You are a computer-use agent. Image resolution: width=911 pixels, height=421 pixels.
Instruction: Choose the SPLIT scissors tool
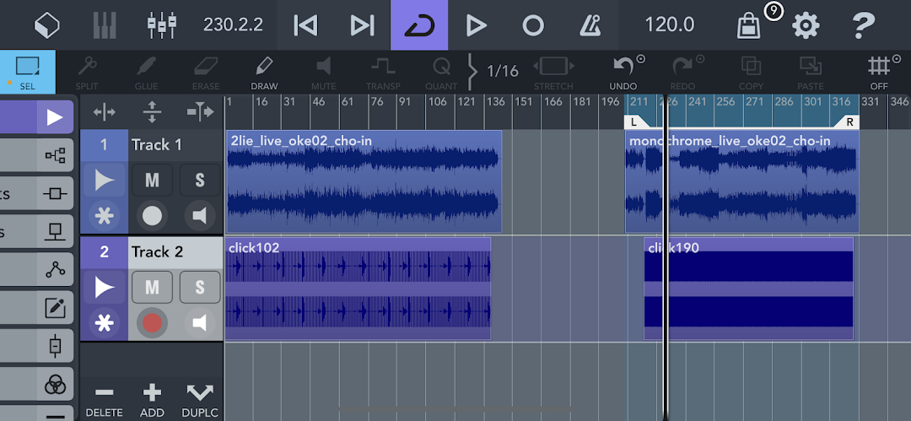87,73
